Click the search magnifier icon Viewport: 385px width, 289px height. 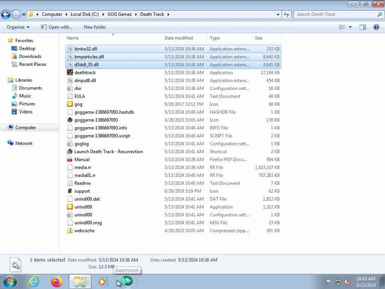point(380,14)
